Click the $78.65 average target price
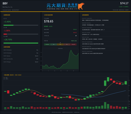 tap(49, 21)
